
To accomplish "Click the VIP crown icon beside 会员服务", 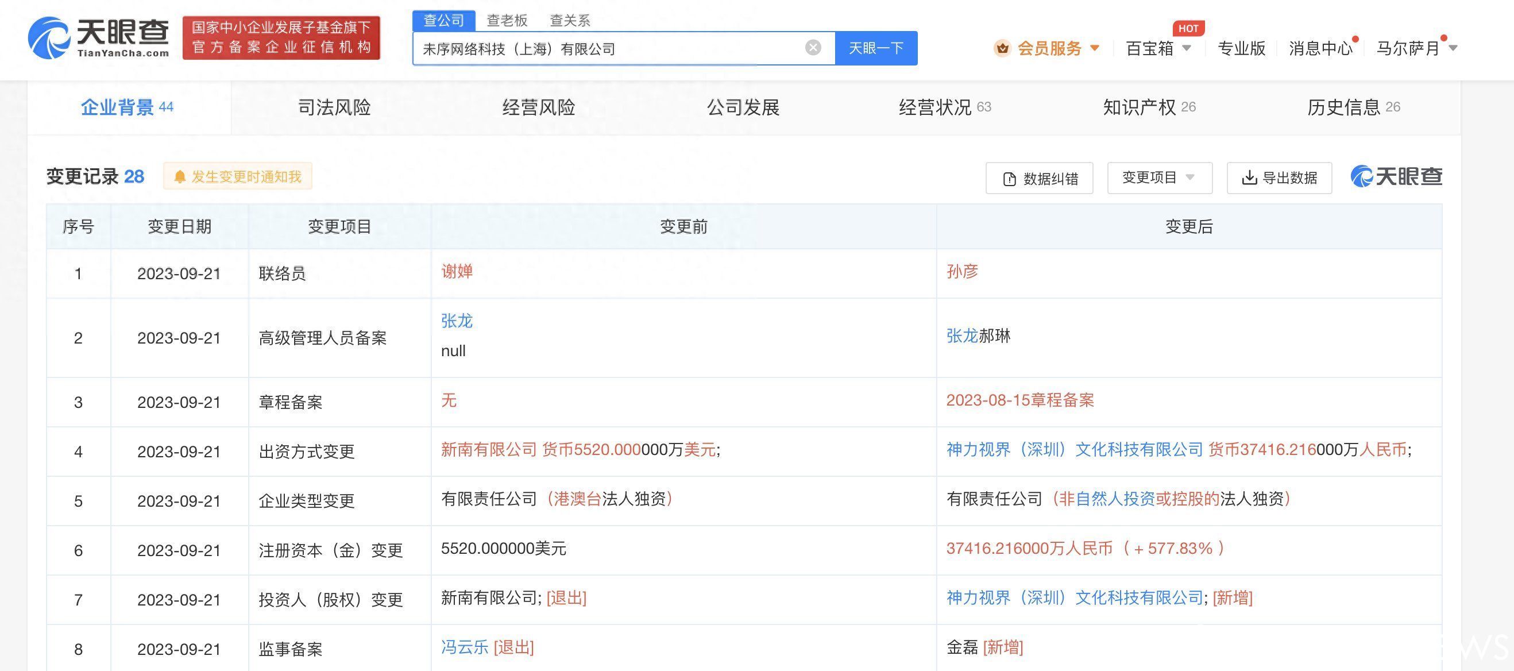I will click(x=1002, y=48).
